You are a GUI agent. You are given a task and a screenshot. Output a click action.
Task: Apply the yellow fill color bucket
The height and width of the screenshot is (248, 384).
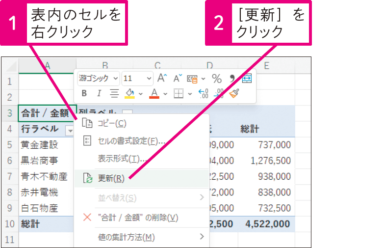129,93
